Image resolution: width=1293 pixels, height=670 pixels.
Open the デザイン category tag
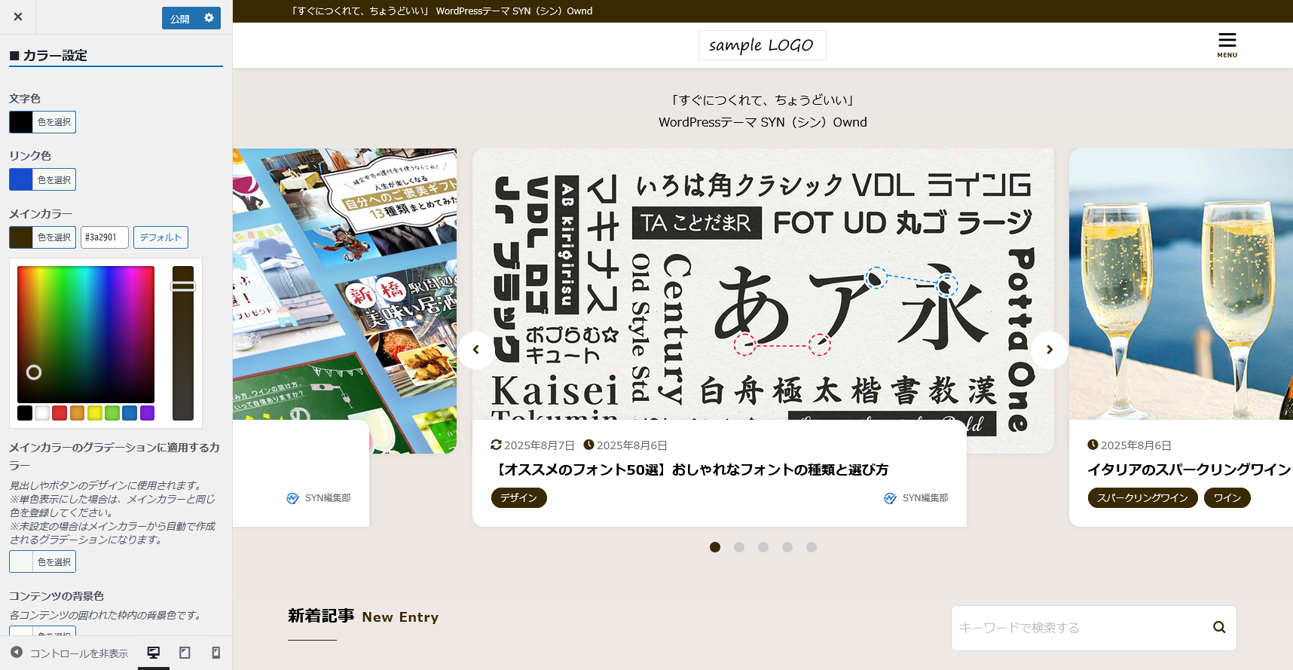click(x=518, y=497)
